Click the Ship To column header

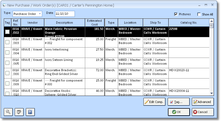point(156,23)
